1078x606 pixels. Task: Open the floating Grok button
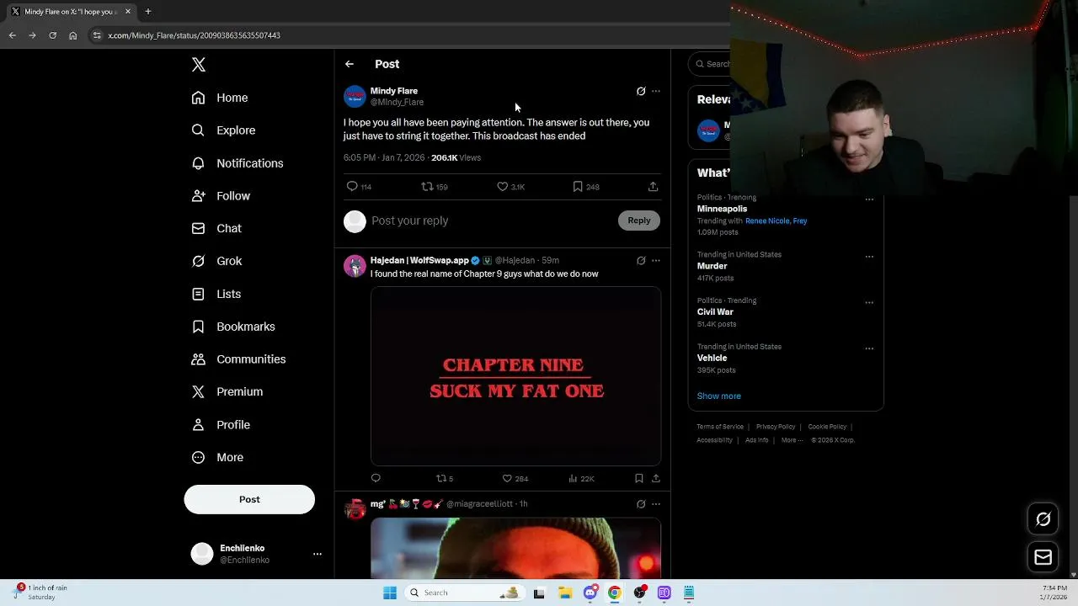(x=1043, y=519)
